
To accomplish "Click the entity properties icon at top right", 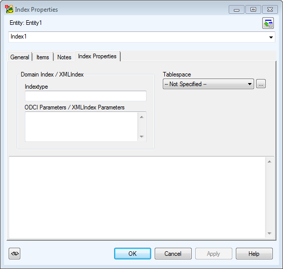I will coord(268,23).
